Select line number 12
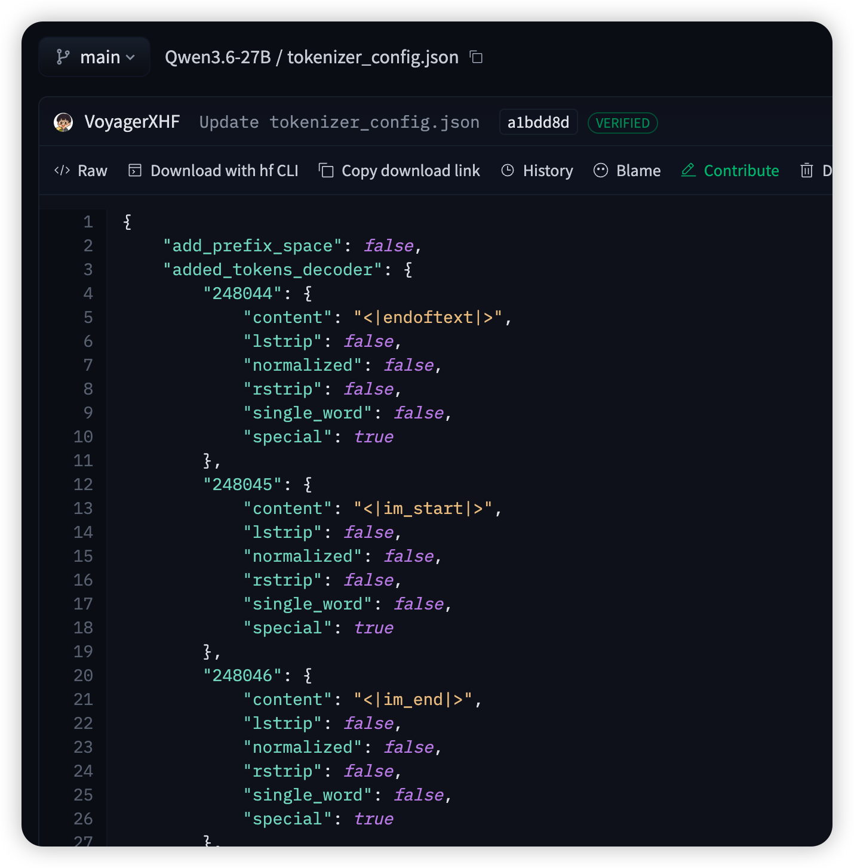This screenshot has height=868, width=854. point(83,485)
